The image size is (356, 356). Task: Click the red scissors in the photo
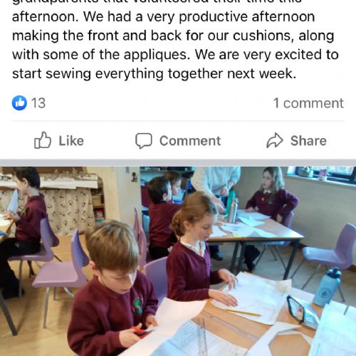(140, 332)
